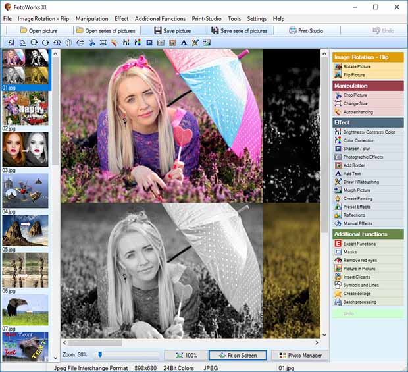
Task: Click the add border icon in the icon toolbar
Action: (172, 42)
